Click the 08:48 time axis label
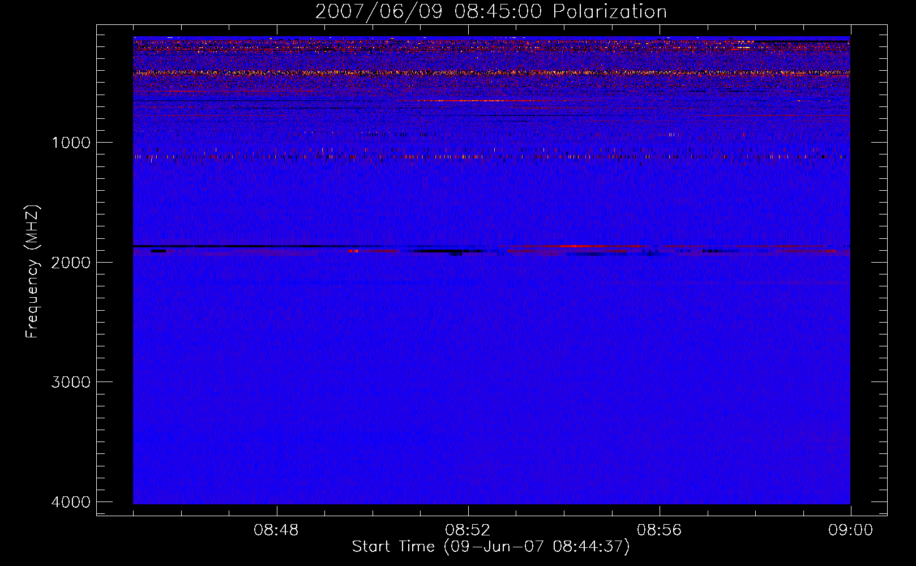The image size is (916, 566). (276, 530)
